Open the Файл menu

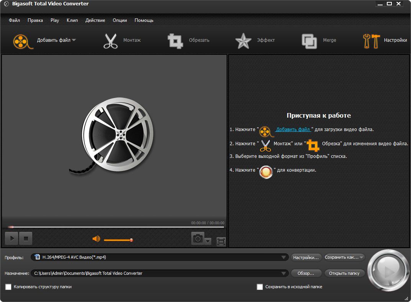(x=15, y=20)
